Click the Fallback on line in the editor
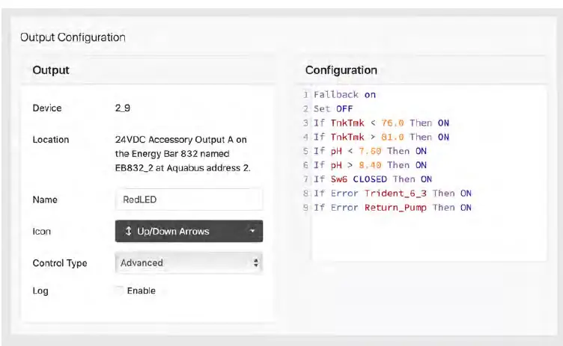The height and width of the screenshot is (346, 563). (344, 95)
